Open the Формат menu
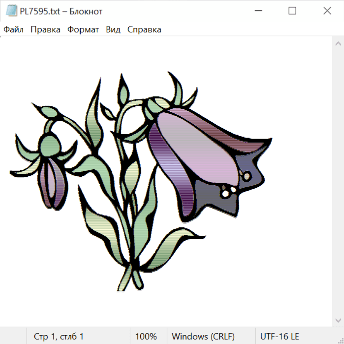Screen dimensions: 344x344 point(83,30)
